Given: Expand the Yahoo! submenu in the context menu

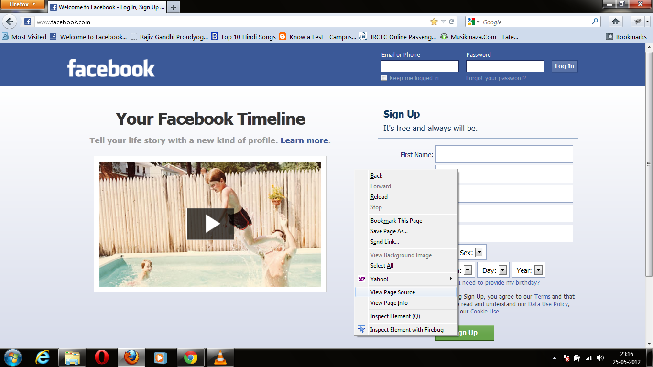Looking at the screenshot, I should pyautogui.click(x=406, y=279).
